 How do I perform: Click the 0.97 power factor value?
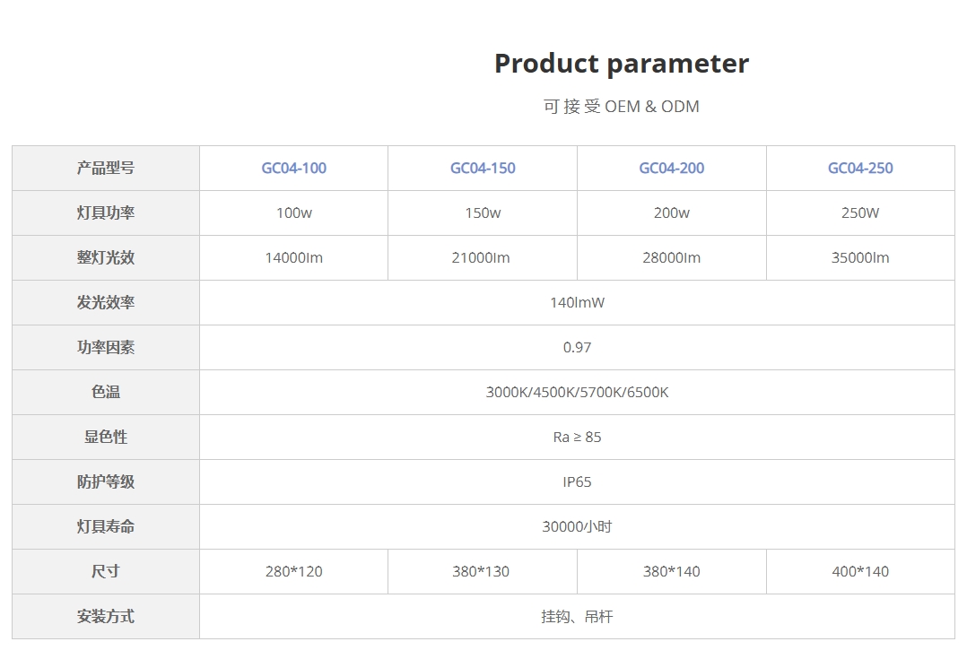577,347
